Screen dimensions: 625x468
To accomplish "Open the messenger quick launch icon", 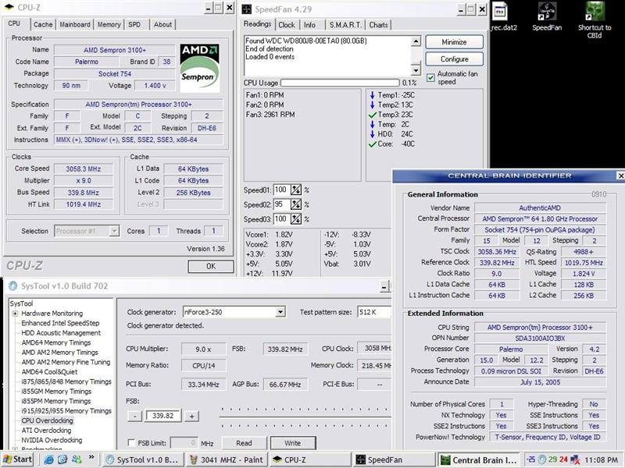I will (x=77, y=459).
